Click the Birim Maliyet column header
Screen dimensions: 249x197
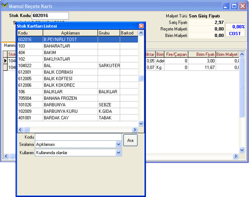tap(227, 54)
